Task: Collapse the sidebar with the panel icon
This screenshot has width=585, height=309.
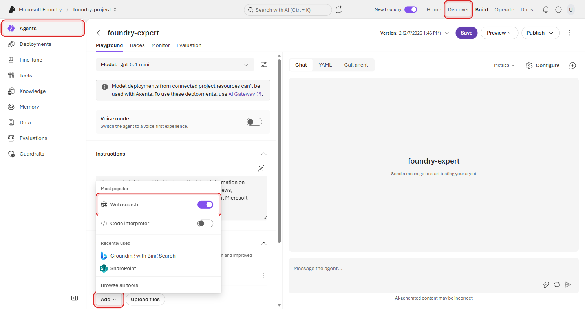Action: [x=75, y=298]
